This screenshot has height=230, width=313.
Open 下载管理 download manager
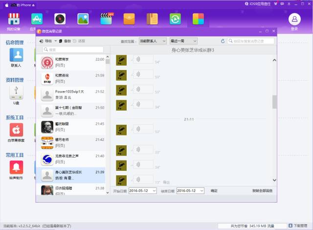pos(298,226)
